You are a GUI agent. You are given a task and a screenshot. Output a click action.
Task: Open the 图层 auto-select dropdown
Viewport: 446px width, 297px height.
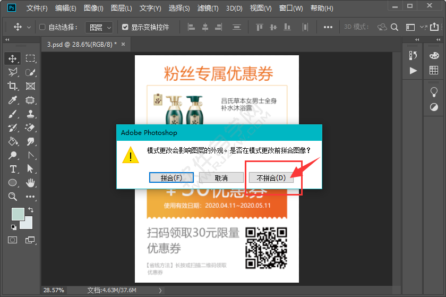pyautogui.click(x=99, y=27)
